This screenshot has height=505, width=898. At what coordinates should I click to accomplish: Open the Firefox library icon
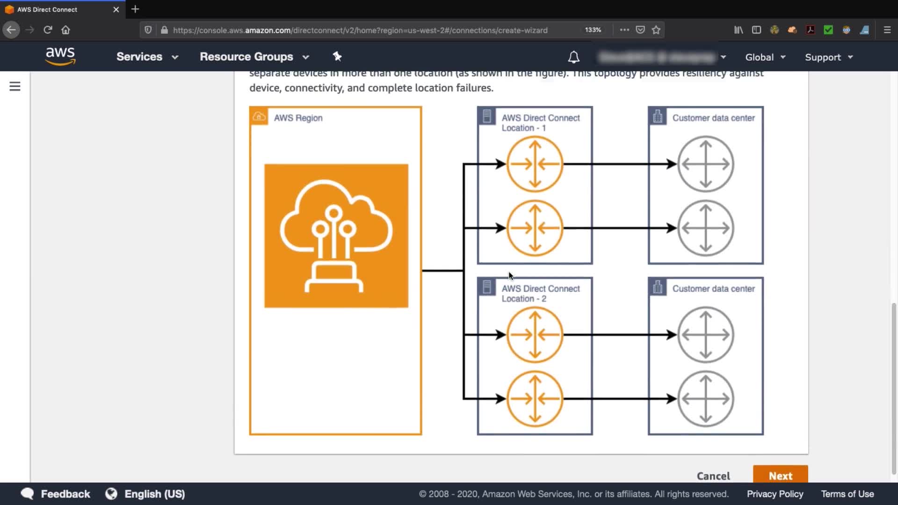[x=739, y=30]
